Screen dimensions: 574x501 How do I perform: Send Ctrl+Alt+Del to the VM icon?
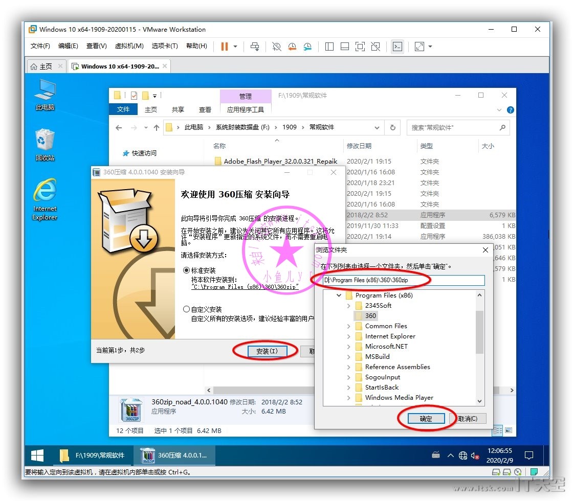(x=255, y=47)
